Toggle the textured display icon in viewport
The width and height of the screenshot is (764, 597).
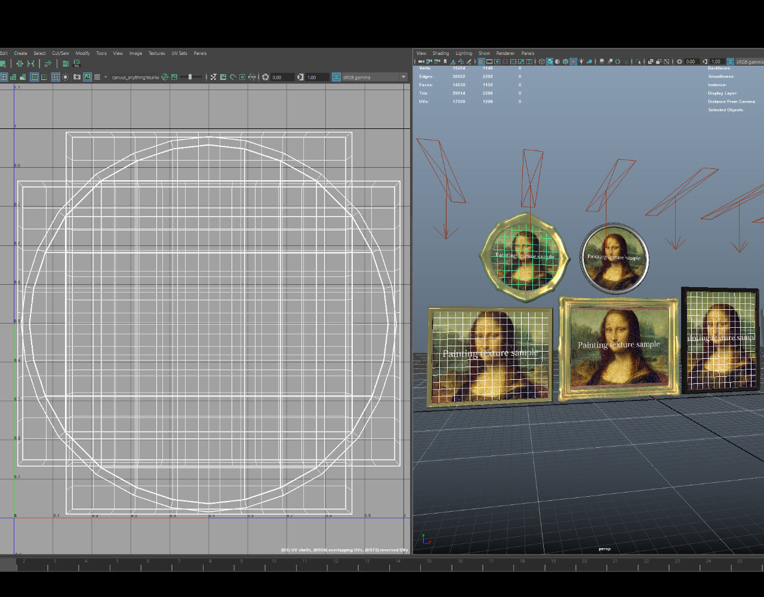(574, 61)
